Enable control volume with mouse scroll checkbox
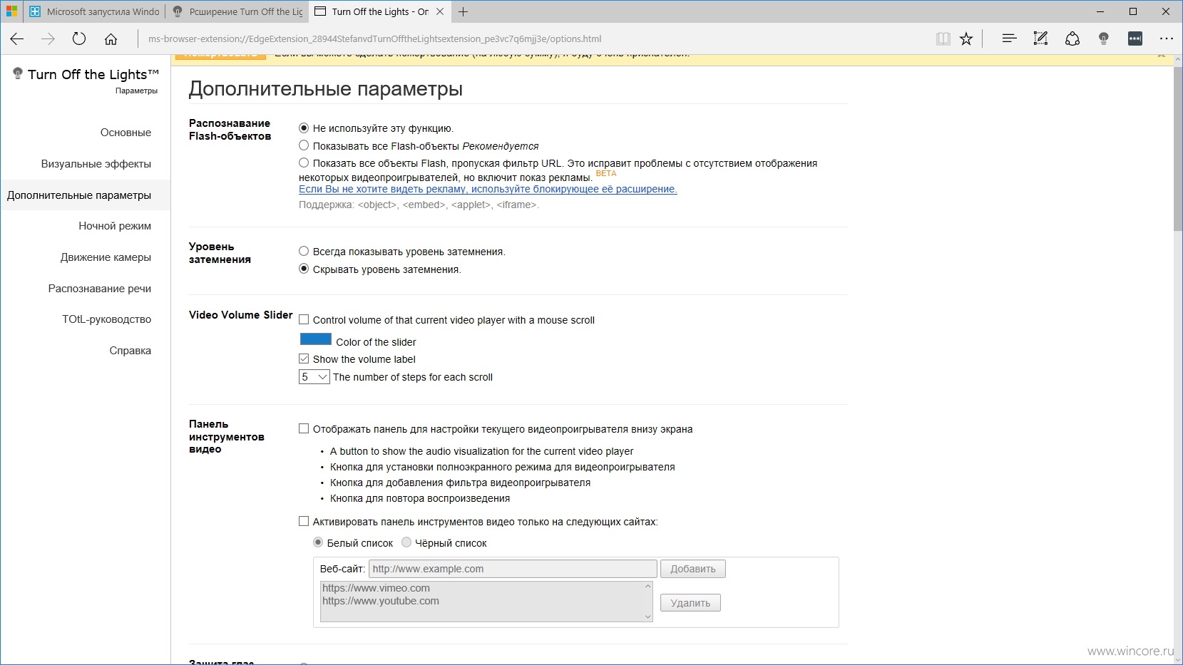Image resolution: width=1183 pixels, height=665 pixels. point(304,319)
